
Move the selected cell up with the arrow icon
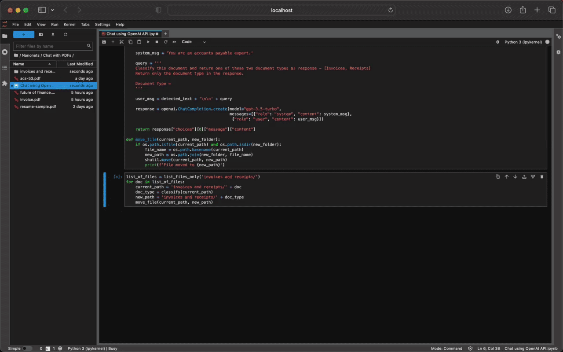[x=507, y=176]
